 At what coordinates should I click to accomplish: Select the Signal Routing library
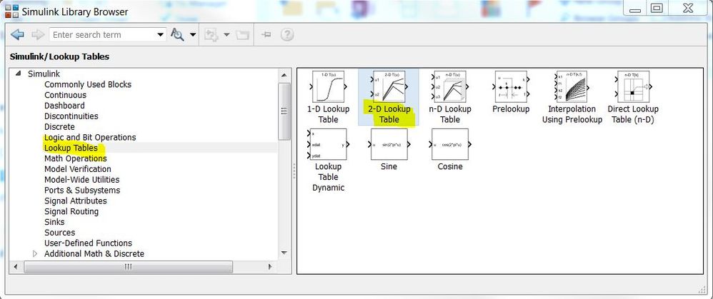click(x=71, y=211)
